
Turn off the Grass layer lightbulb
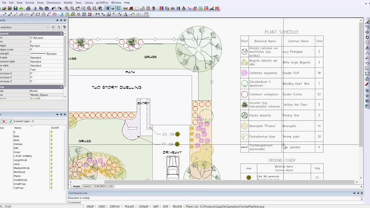coord(51,152)
